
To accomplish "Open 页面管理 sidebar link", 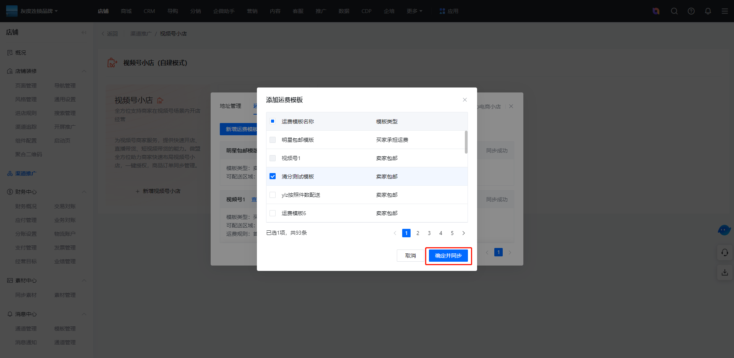I will [x=26, y=86].
